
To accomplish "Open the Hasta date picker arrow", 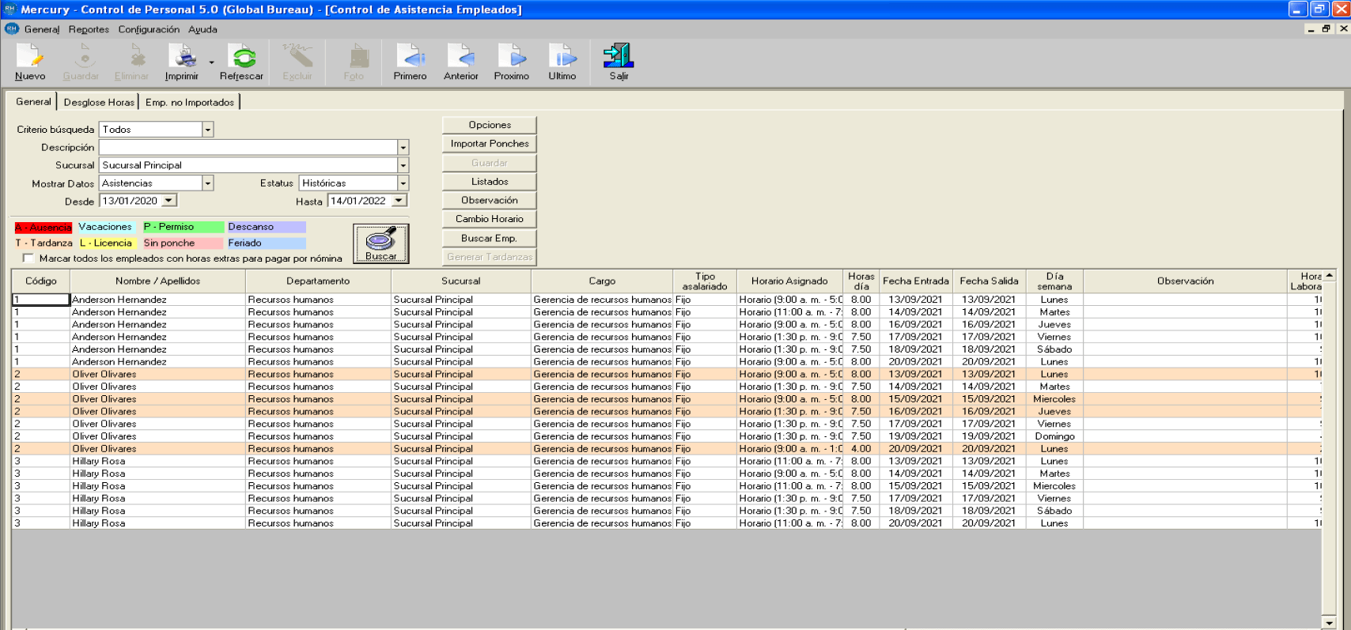I will [399, 201].
